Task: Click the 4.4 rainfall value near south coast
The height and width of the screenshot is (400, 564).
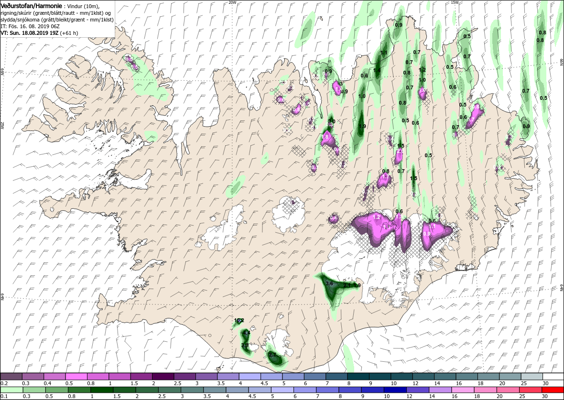Action: click(x=246, y=334)
